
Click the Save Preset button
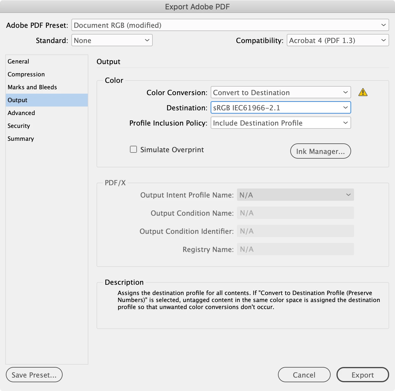[34, 375]
